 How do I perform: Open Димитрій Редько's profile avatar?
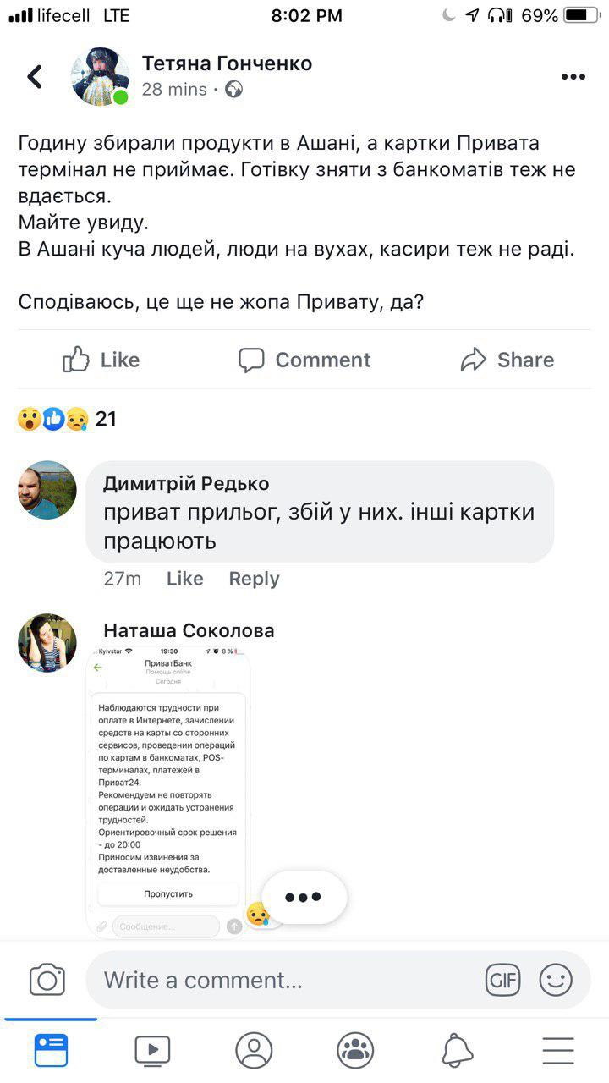point(47,490)
